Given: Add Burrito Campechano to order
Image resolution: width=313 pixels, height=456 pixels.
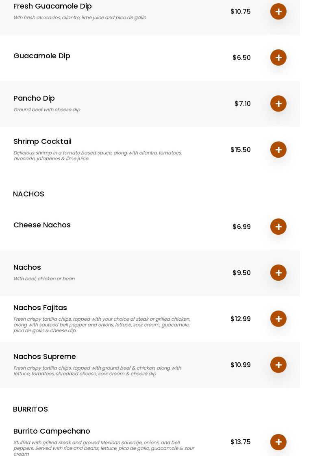Looking at the screenshot, I should 278,442.
